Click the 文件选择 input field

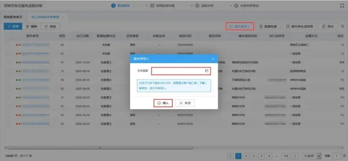click(x=181, y=71)
